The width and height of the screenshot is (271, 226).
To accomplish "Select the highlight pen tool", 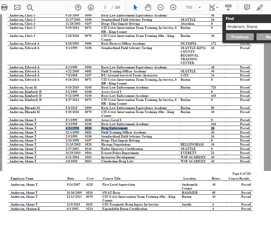I will pyautogui.click(x=260, y=7).
